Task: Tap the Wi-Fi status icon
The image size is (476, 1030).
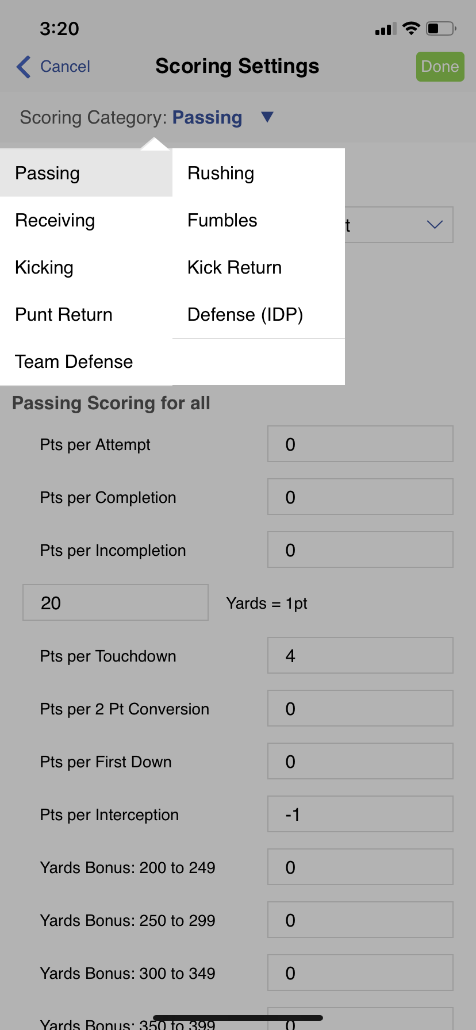Action: pos(411,28)
